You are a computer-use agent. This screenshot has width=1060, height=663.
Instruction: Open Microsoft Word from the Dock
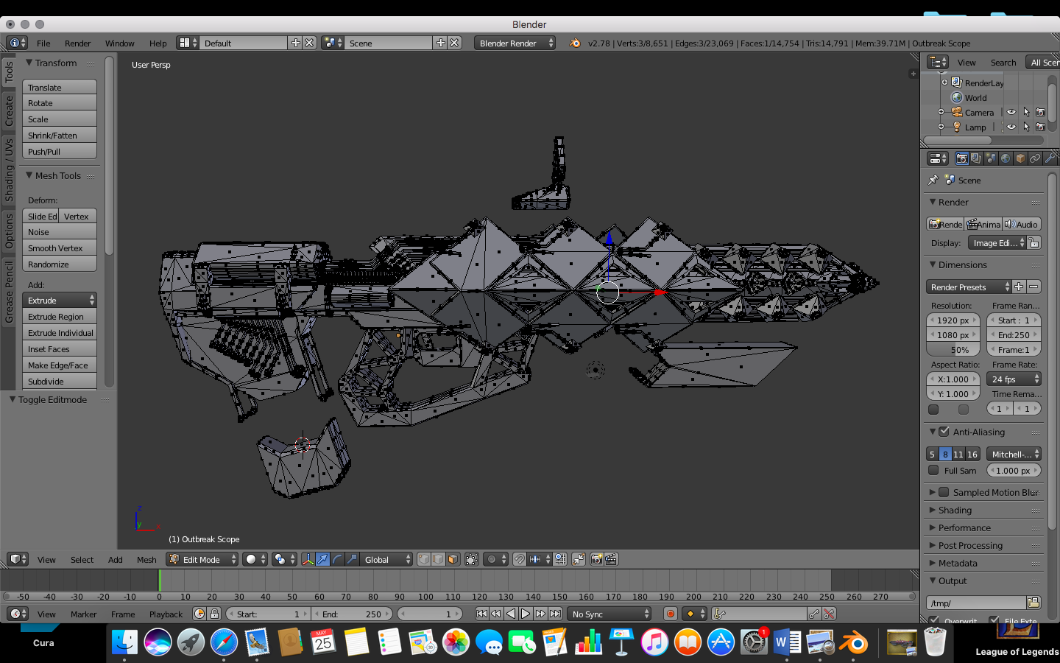[787, 642]
